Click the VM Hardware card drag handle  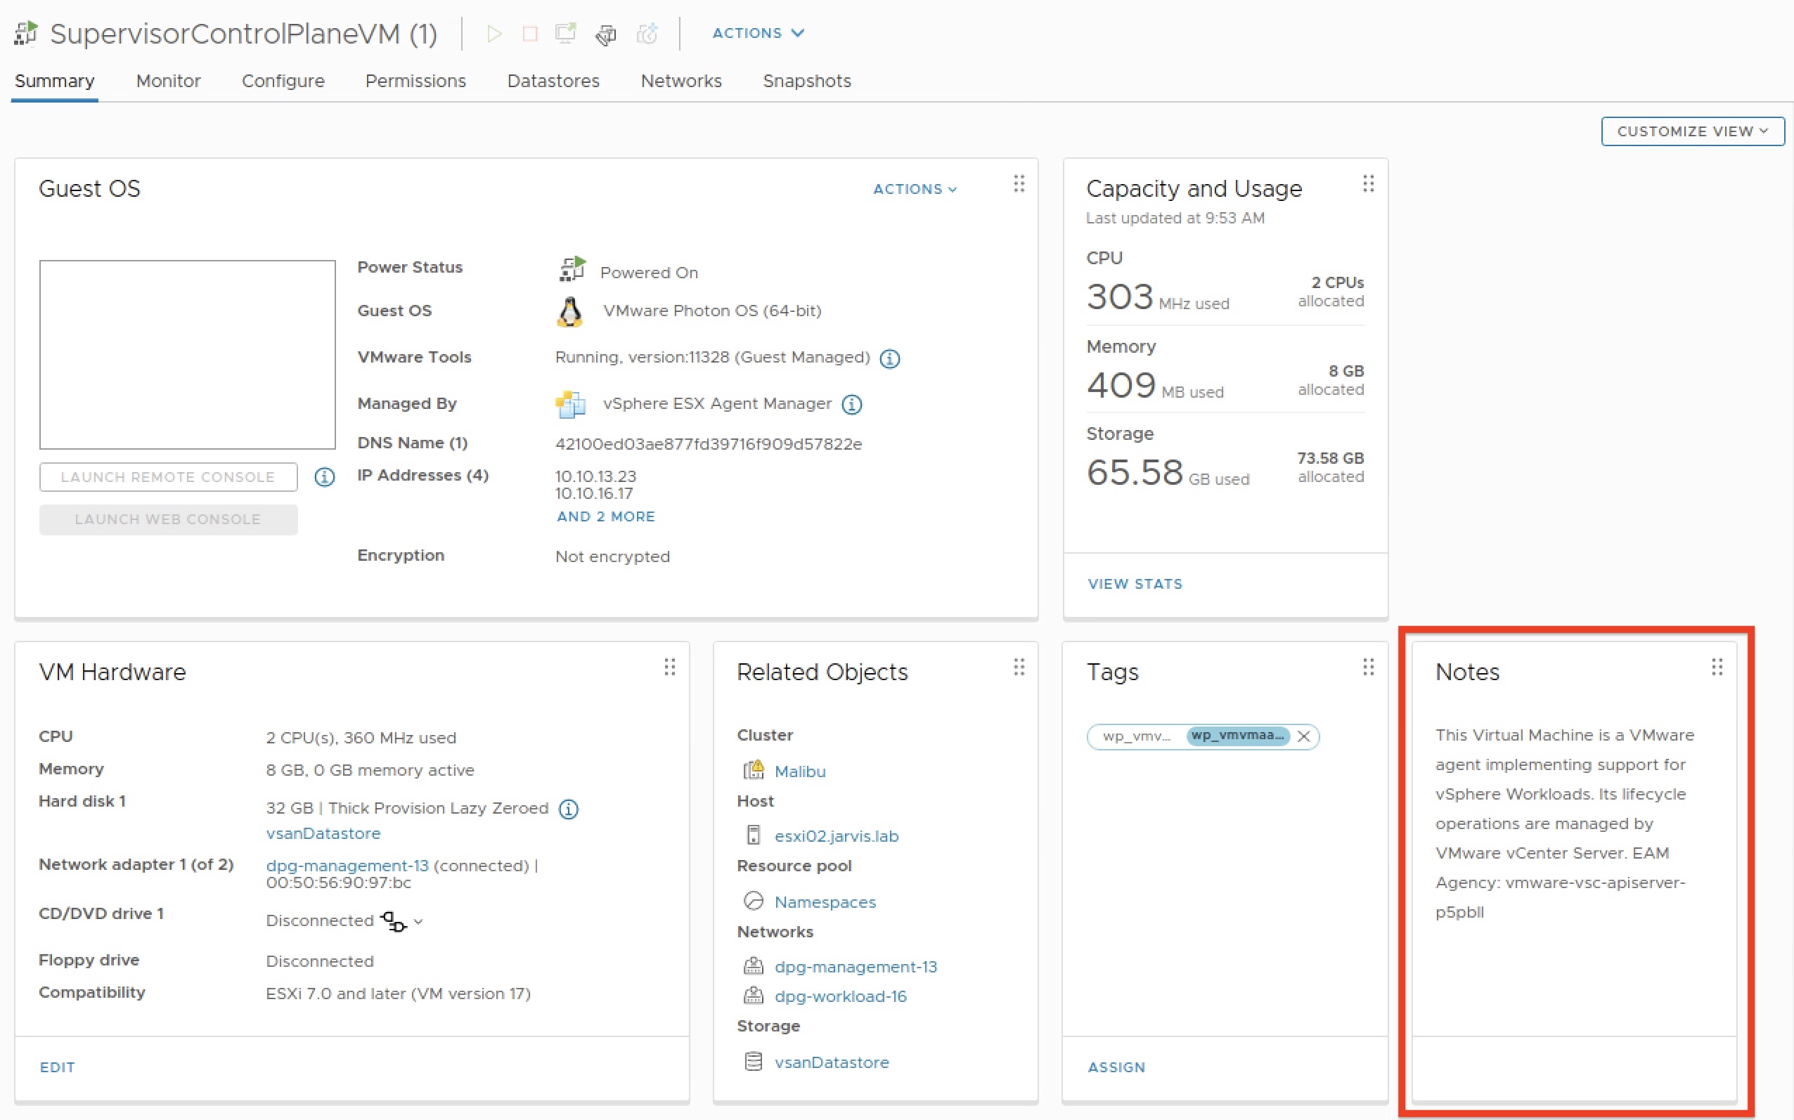pos(669,668)
